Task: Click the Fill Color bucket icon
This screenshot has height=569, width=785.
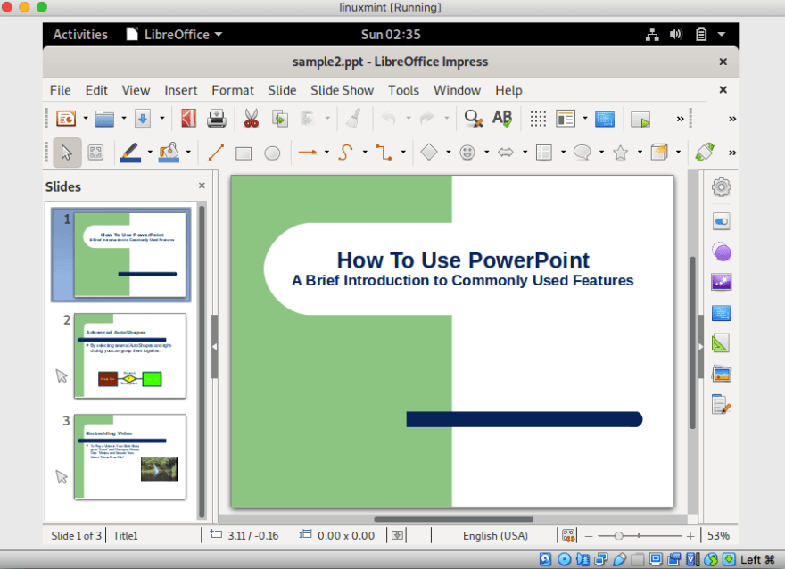Action: pos(169,153)
